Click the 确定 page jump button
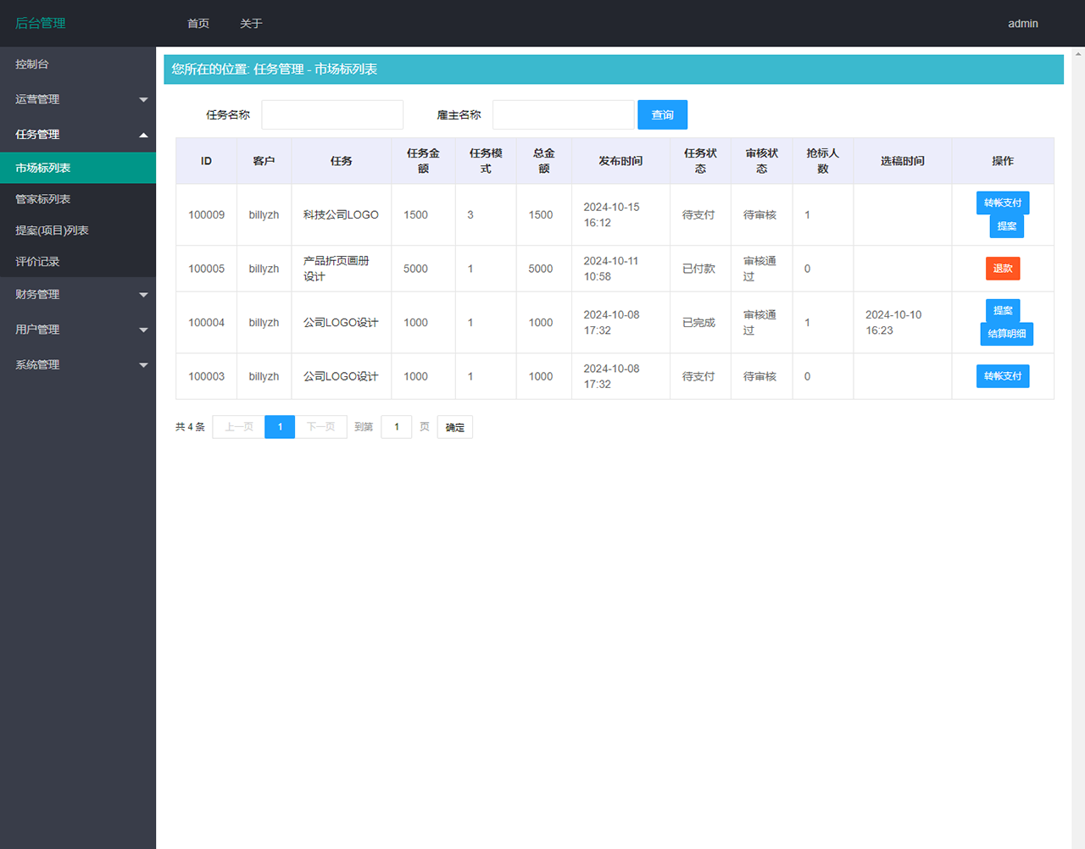This screenshot has height=849, width=1085. point(455,427)
